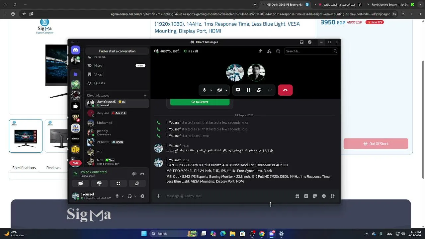The height and width of the screenshot is (239, 425).
Task: Open the server folder icon in Discord sidebar
Action: point(75,74)
